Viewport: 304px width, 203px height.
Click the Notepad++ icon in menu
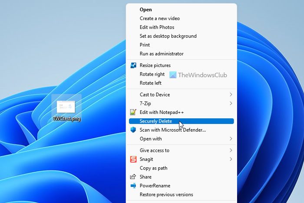click(x=133, y=112)
